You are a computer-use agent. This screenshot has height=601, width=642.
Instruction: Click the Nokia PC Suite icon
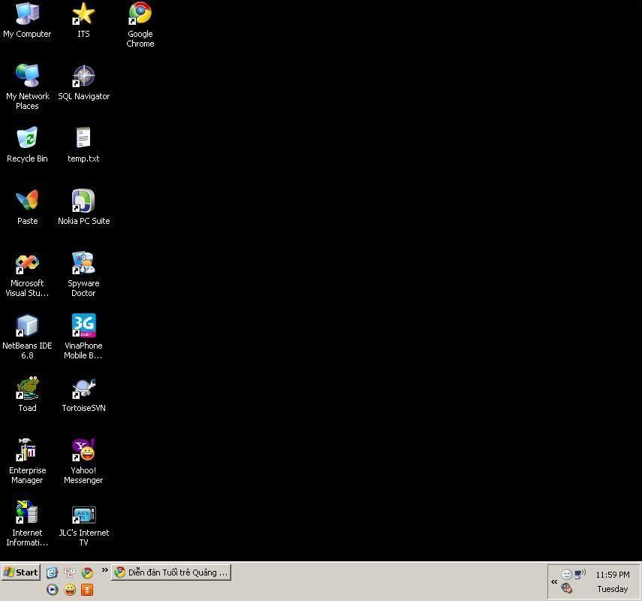(83, 201)
